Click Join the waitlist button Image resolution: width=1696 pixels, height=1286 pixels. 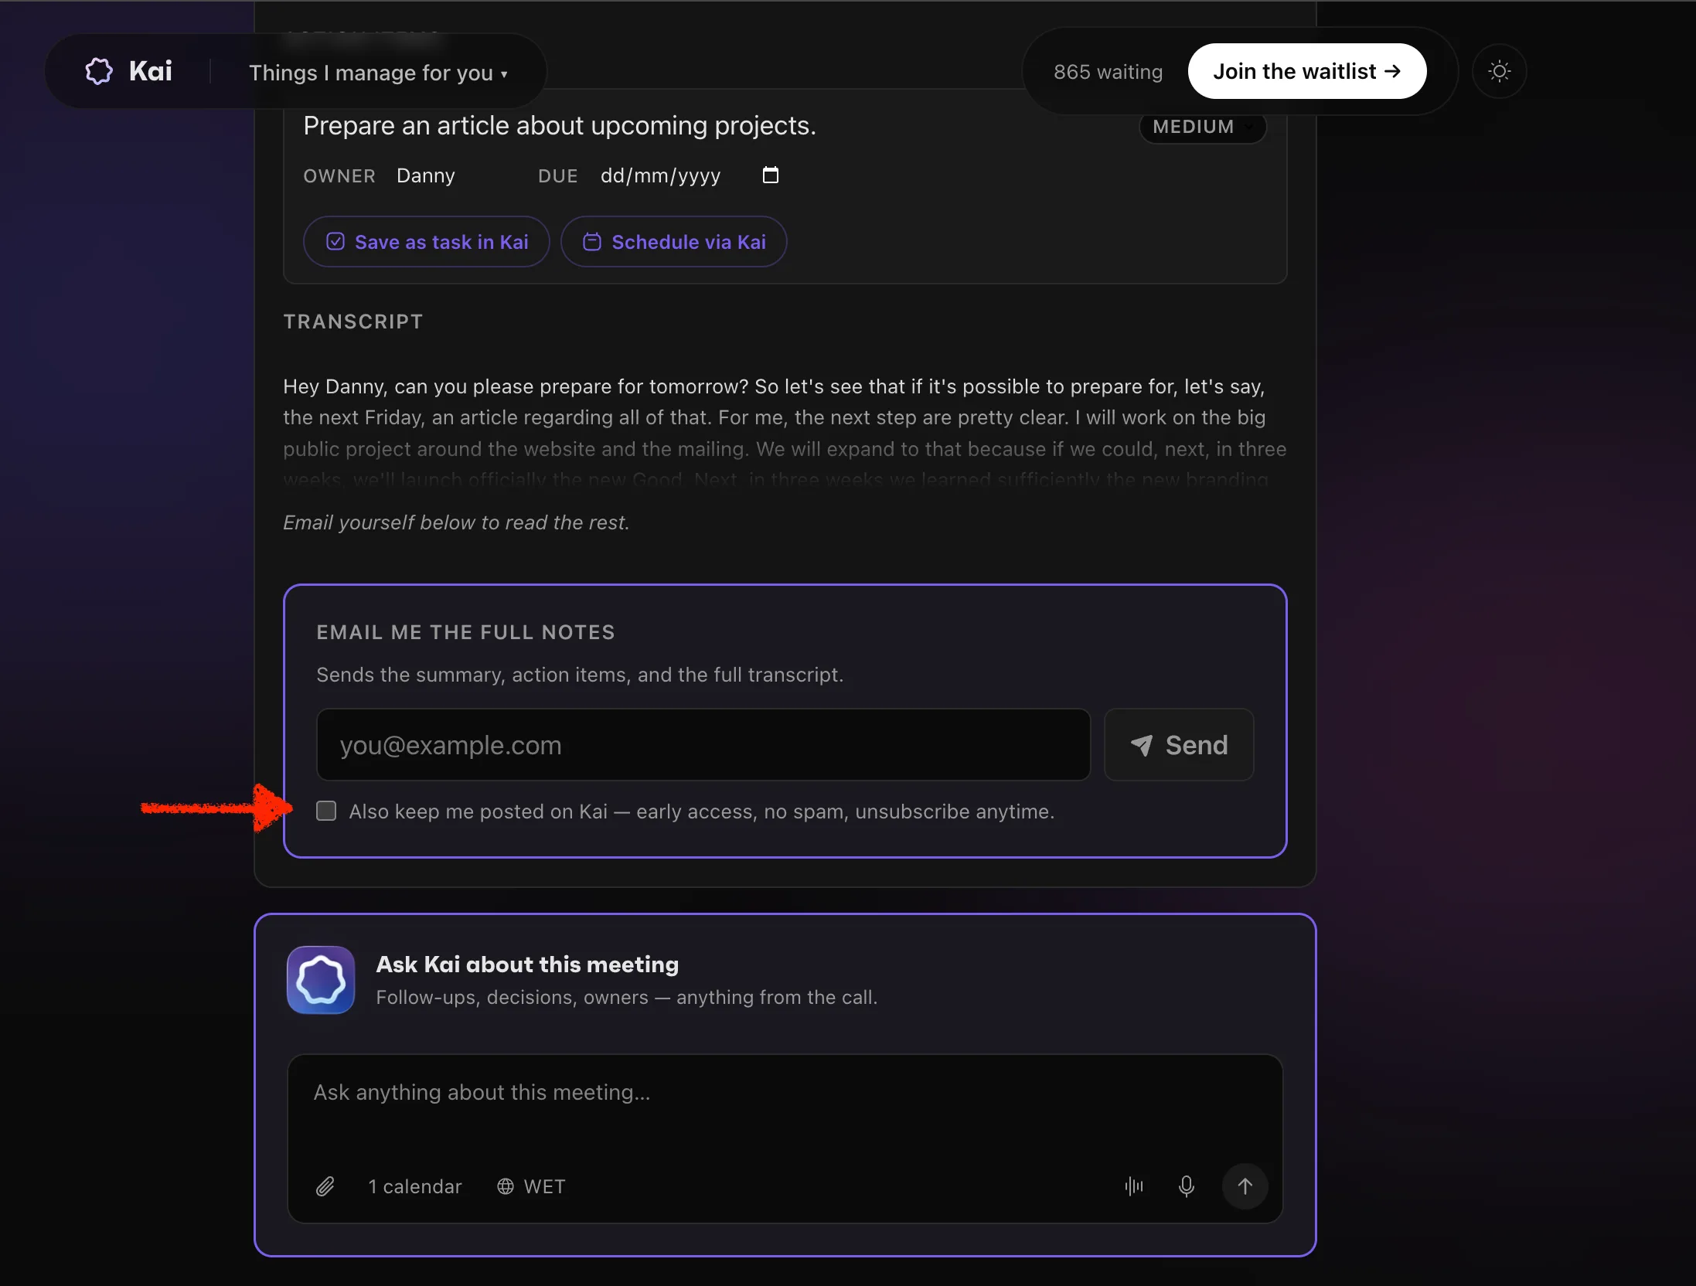[x=1307, y=71]
